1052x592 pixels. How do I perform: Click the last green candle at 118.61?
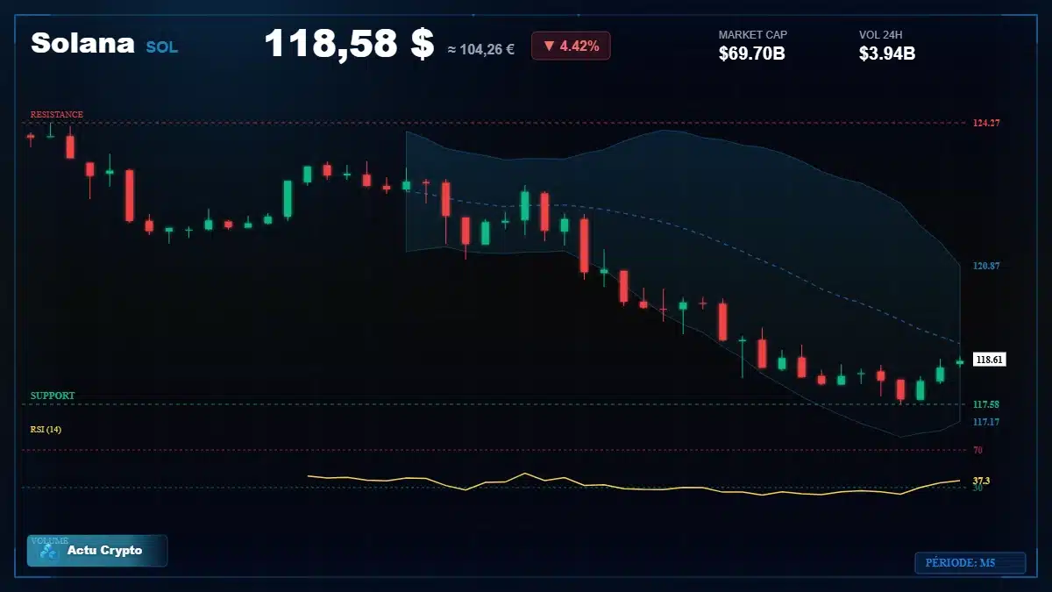pos(960,361)
